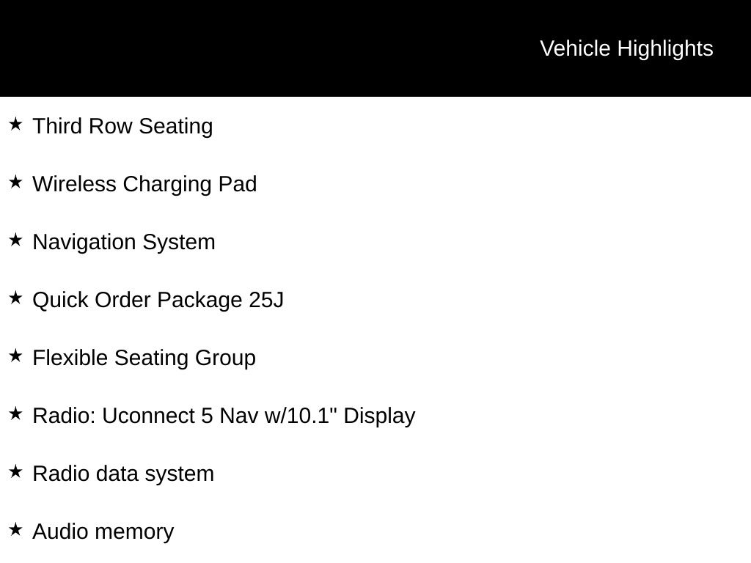This screenshot has width=751, height=563.
Task: Select the star next to Radio data system
Action: 15,471
